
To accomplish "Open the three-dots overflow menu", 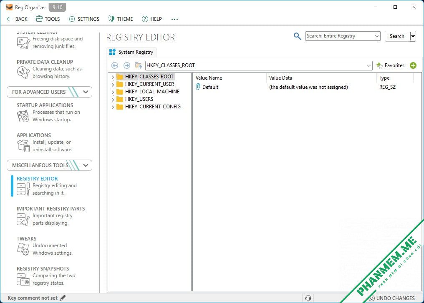I will click(174, 19).
